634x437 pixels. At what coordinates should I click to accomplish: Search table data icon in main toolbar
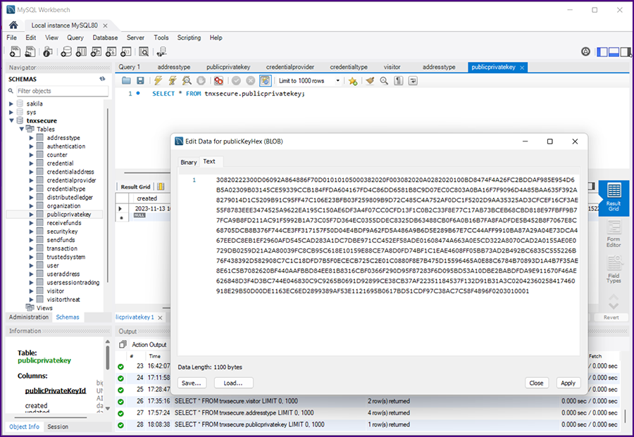[144, 51]
